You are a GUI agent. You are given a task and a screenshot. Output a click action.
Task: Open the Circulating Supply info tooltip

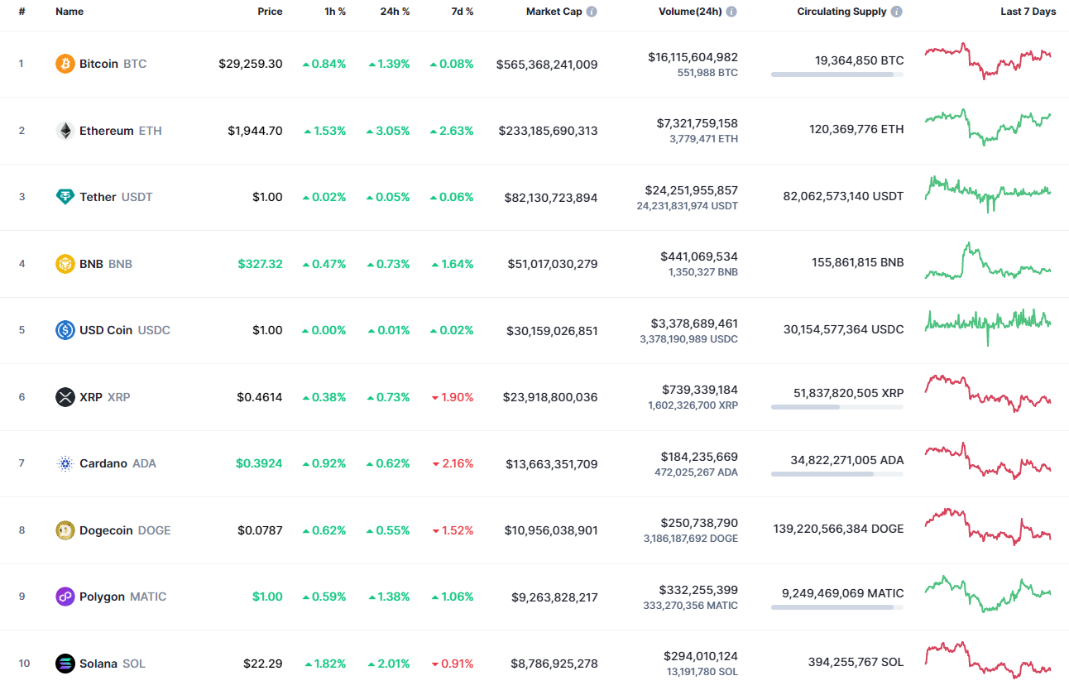coord(896,12)
